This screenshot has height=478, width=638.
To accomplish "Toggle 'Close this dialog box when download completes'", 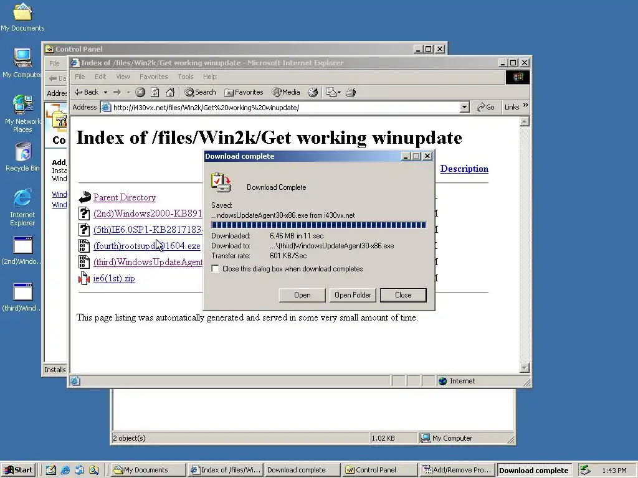I will pos(215,269).
